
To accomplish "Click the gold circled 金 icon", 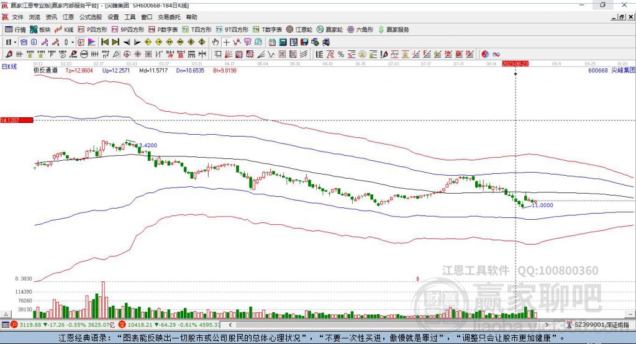I will pyautogui.click(x=362, y=55).
